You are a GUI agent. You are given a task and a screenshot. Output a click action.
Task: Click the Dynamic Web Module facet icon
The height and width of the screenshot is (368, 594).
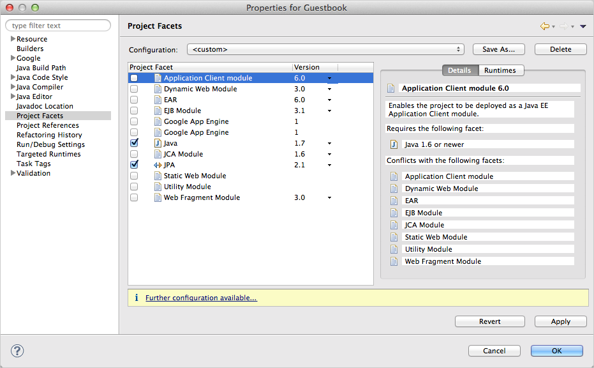[x=158, y=89]
